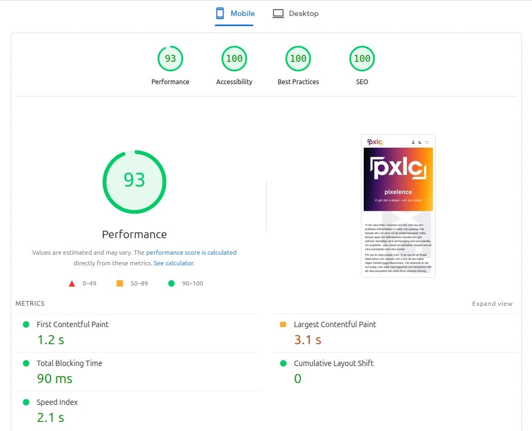Switch to the Desktop tab
Image resolution: width=532 pixels, height=431 pixels.
296,13
